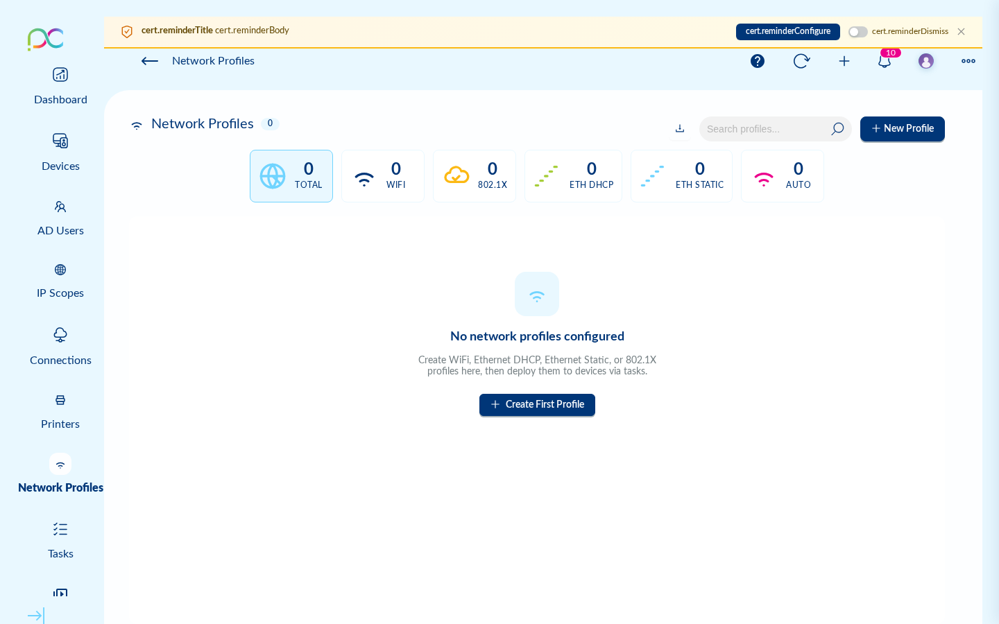The width and height of the screenshot is (999, 624).
Task: Open Devices in the sidebar
Action: tap(60, 152)
